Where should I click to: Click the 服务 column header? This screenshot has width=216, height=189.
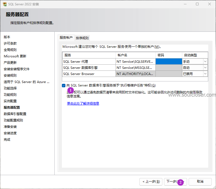click(x=89, y=55)
